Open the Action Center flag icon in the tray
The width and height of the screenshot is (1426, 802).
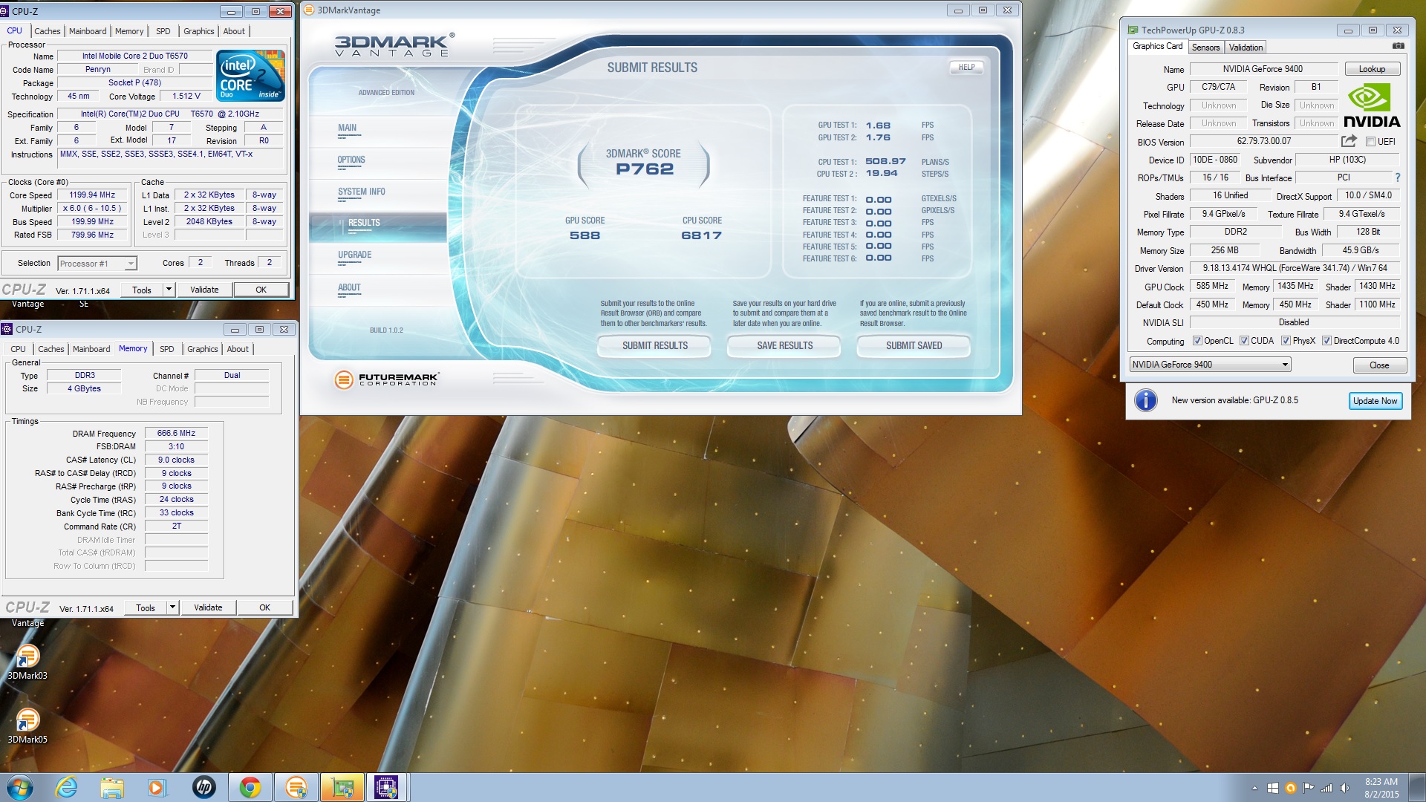click(1308, 788)
